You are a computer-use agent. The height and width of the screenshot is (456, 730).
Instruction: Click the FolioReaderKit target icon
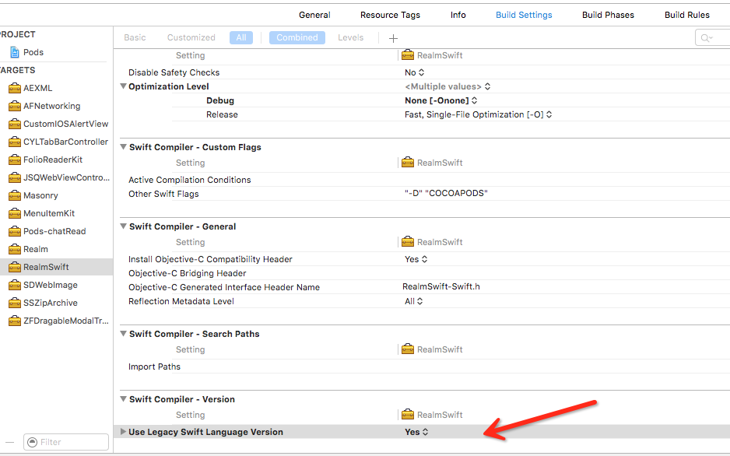(x=15, y=160)
